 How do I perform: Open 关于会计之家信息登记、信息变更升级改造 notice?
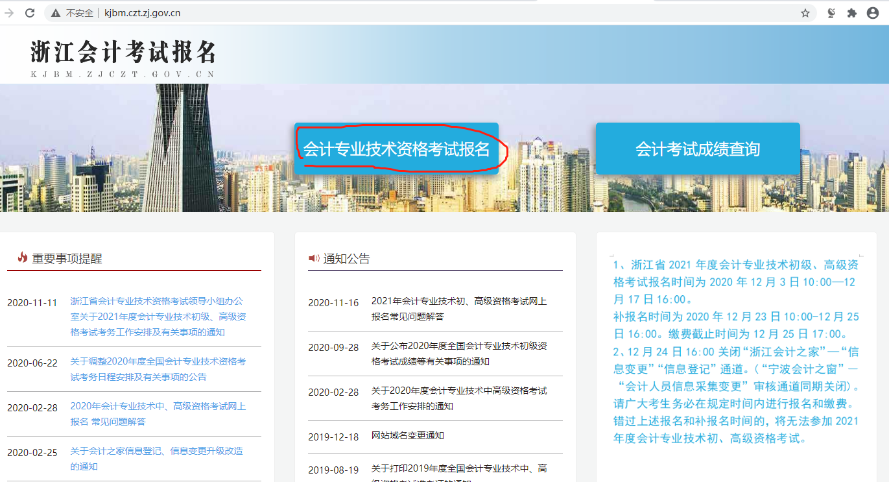point(157,458)
